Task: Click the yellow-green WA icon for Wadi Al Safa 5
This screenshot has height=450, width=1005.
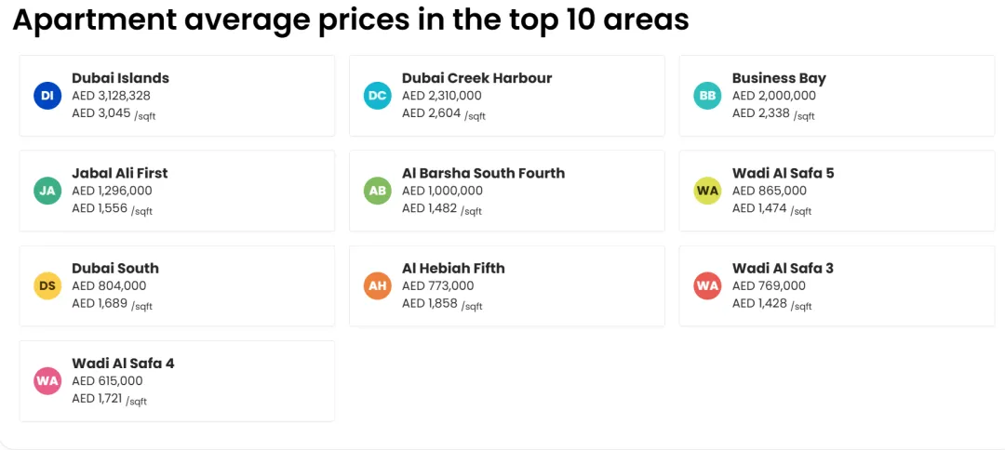Action: [x=707, y=191]
